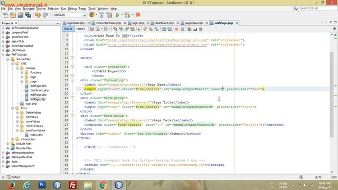The height and width of the screenshot is (190, 338).
Task: Expand the airforceschooljaisalmer project node
Action: (3, 28)
